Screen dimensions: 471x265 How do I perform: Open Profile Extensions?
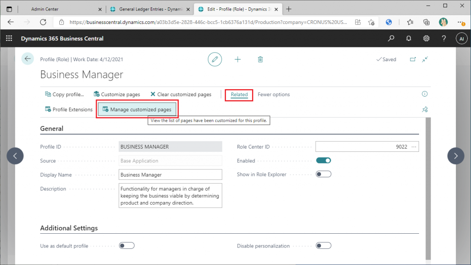[69, 109]
